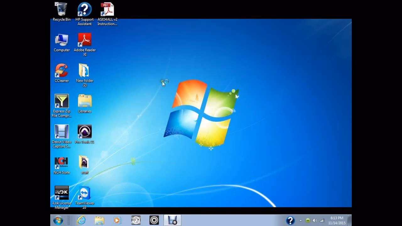Open the clock showing 6:13 PM

pyautogui.click(x=337, y=220)
